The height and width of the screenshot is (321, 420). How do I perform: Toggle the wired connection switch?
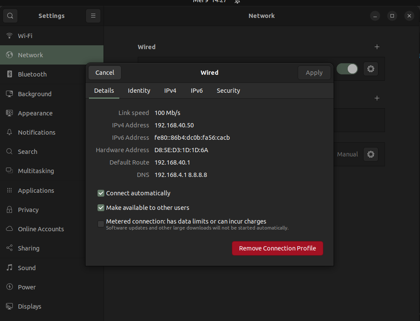(347, 69)
